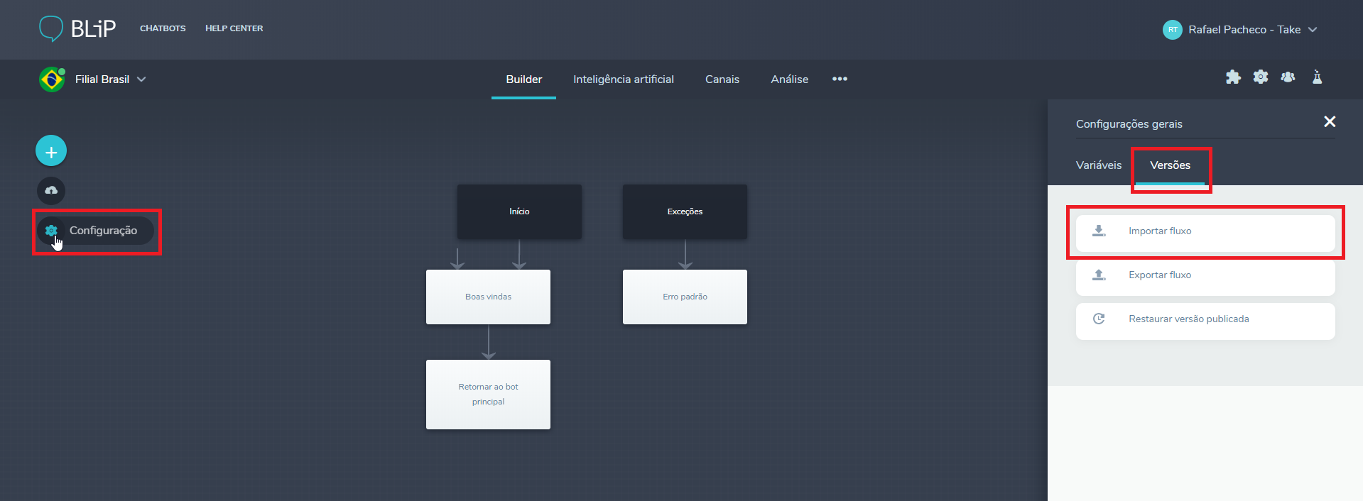Open the puzzle piece extensions icon
Viewport: 1363px width, 501px height.
pyautogui.click(x=1233, y=77)
